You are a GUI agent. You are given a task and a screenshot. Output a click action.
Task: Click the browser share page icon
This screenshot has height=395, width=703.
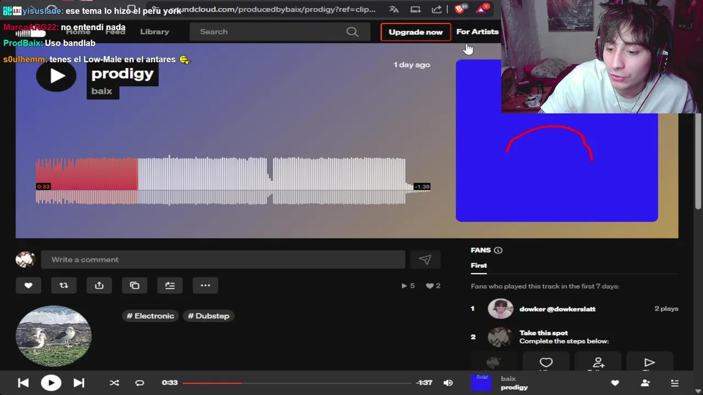point(437,9)
